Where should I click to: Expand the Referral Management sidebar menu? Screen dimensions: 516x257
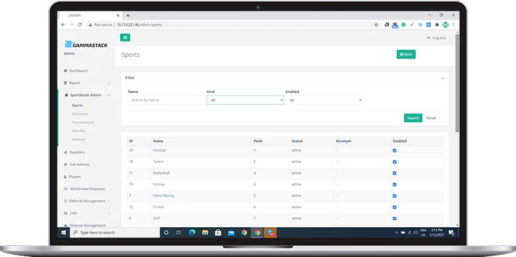pyautogui.click(x=87, y=201)
